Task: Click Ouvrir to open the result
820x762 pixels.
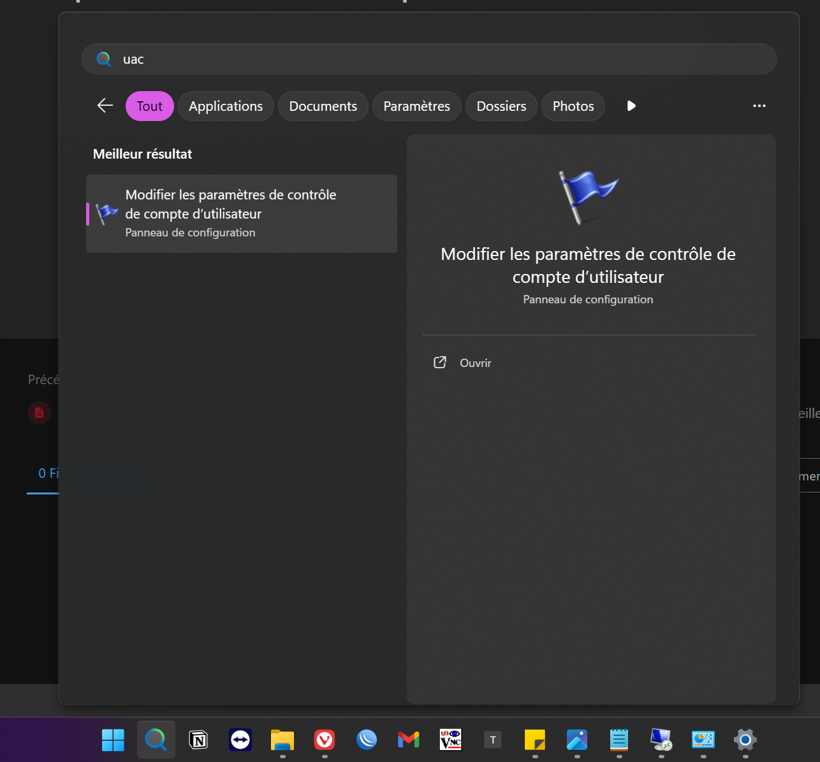Action: pos(476,363)
